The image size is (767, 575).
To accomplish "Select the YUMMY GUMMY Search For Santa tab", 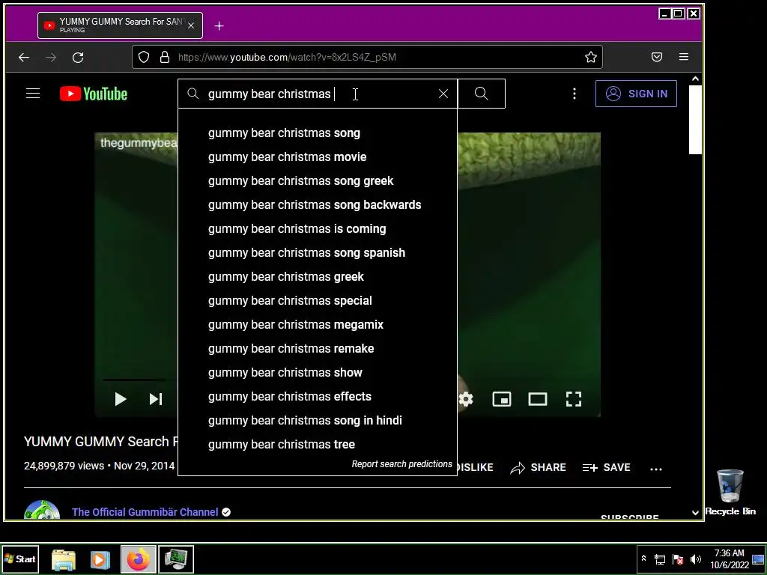I will tap(121, 25).
